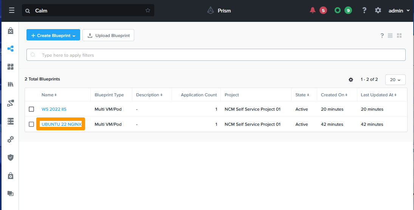Switch to grid view layout
The width and height of the screenshot is (414, 210).
[399, 36]
